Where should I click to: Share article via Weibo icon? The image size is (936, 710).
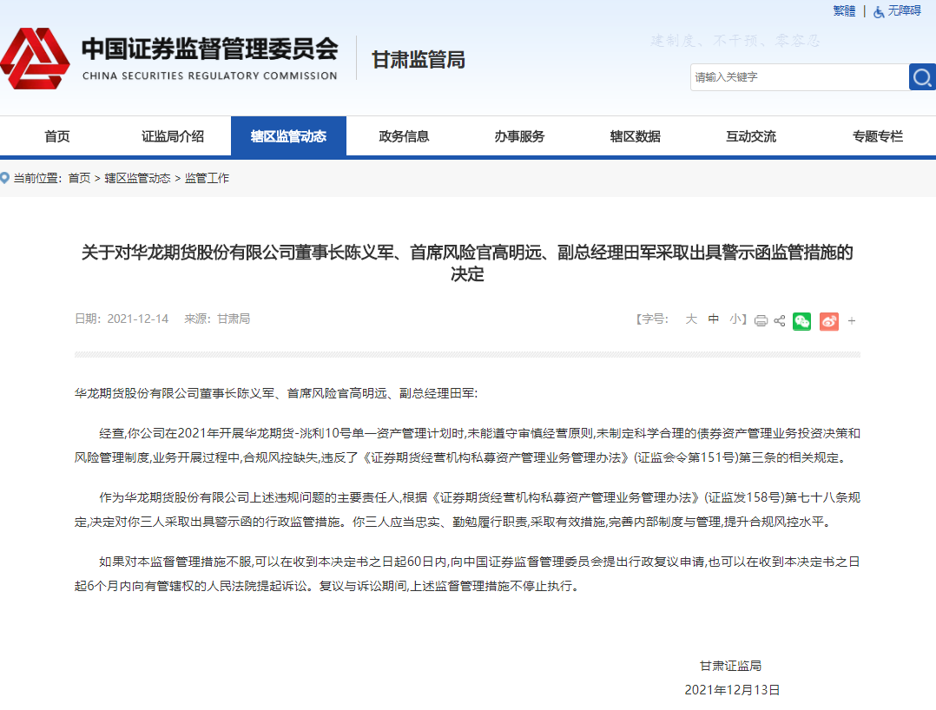[829, 321]
